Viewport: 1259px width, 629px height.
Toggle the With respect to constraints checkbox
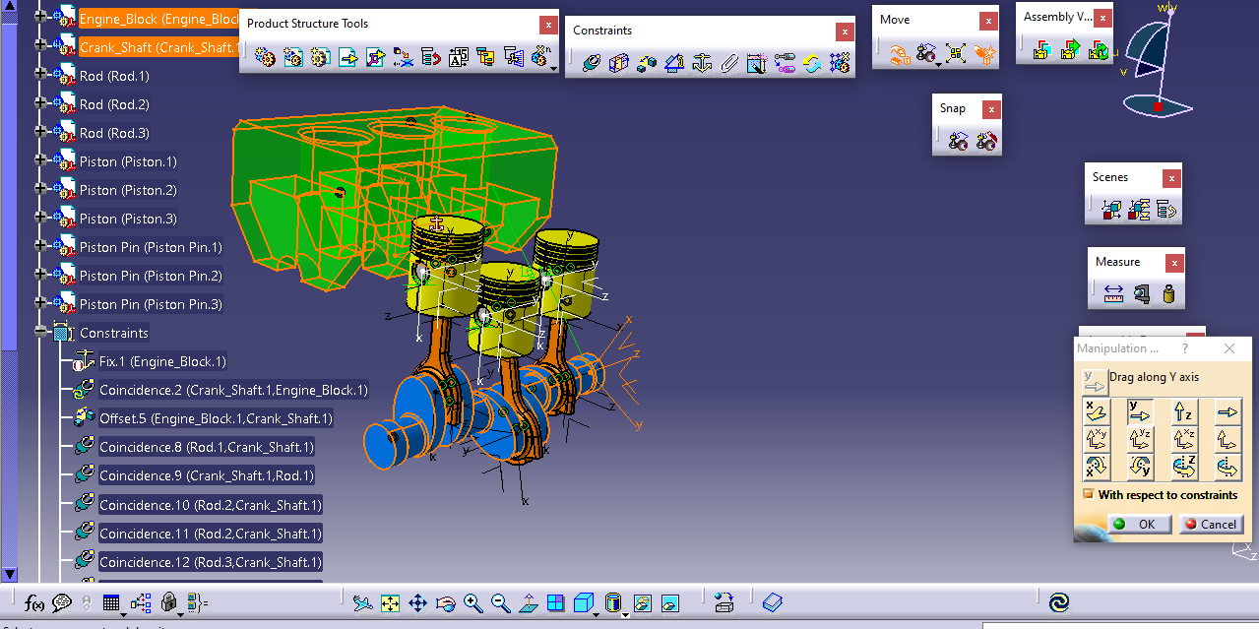(1089, 494)
